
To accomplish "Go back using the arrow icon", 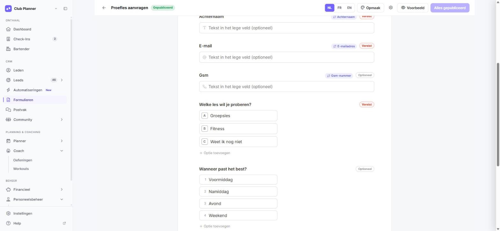I will (x=104, y=8).
